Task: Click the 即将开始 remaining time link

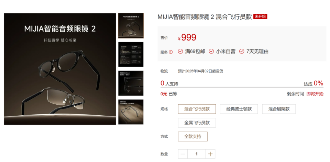Action: 315,94
